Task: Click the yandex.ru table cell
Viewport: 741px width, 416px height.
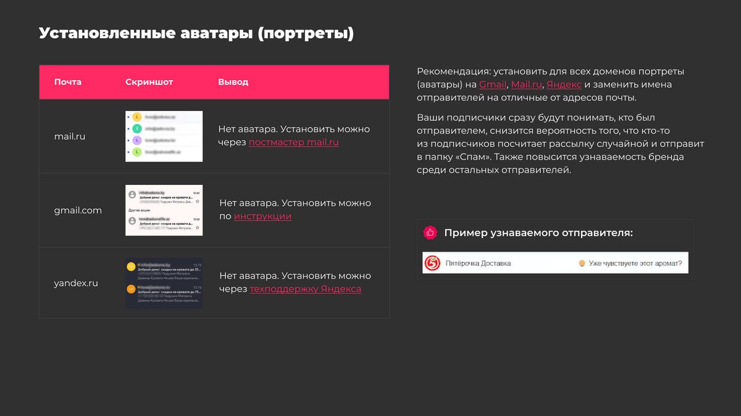Action: pyautogui.click(x=76, y=283)
